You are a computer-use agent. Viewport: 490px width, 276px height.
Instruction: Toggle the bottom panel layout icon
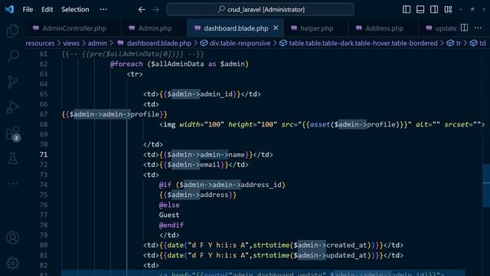(x=420, y=9)
